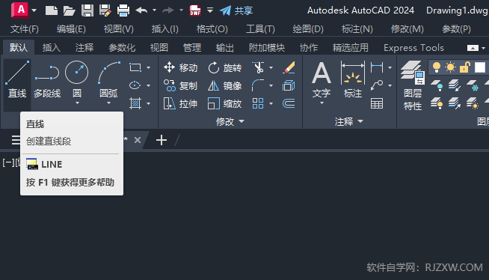Activate the Stretch (拉伸) command
This screenshot has height=280, width=489.
click(x=180, y=103)
